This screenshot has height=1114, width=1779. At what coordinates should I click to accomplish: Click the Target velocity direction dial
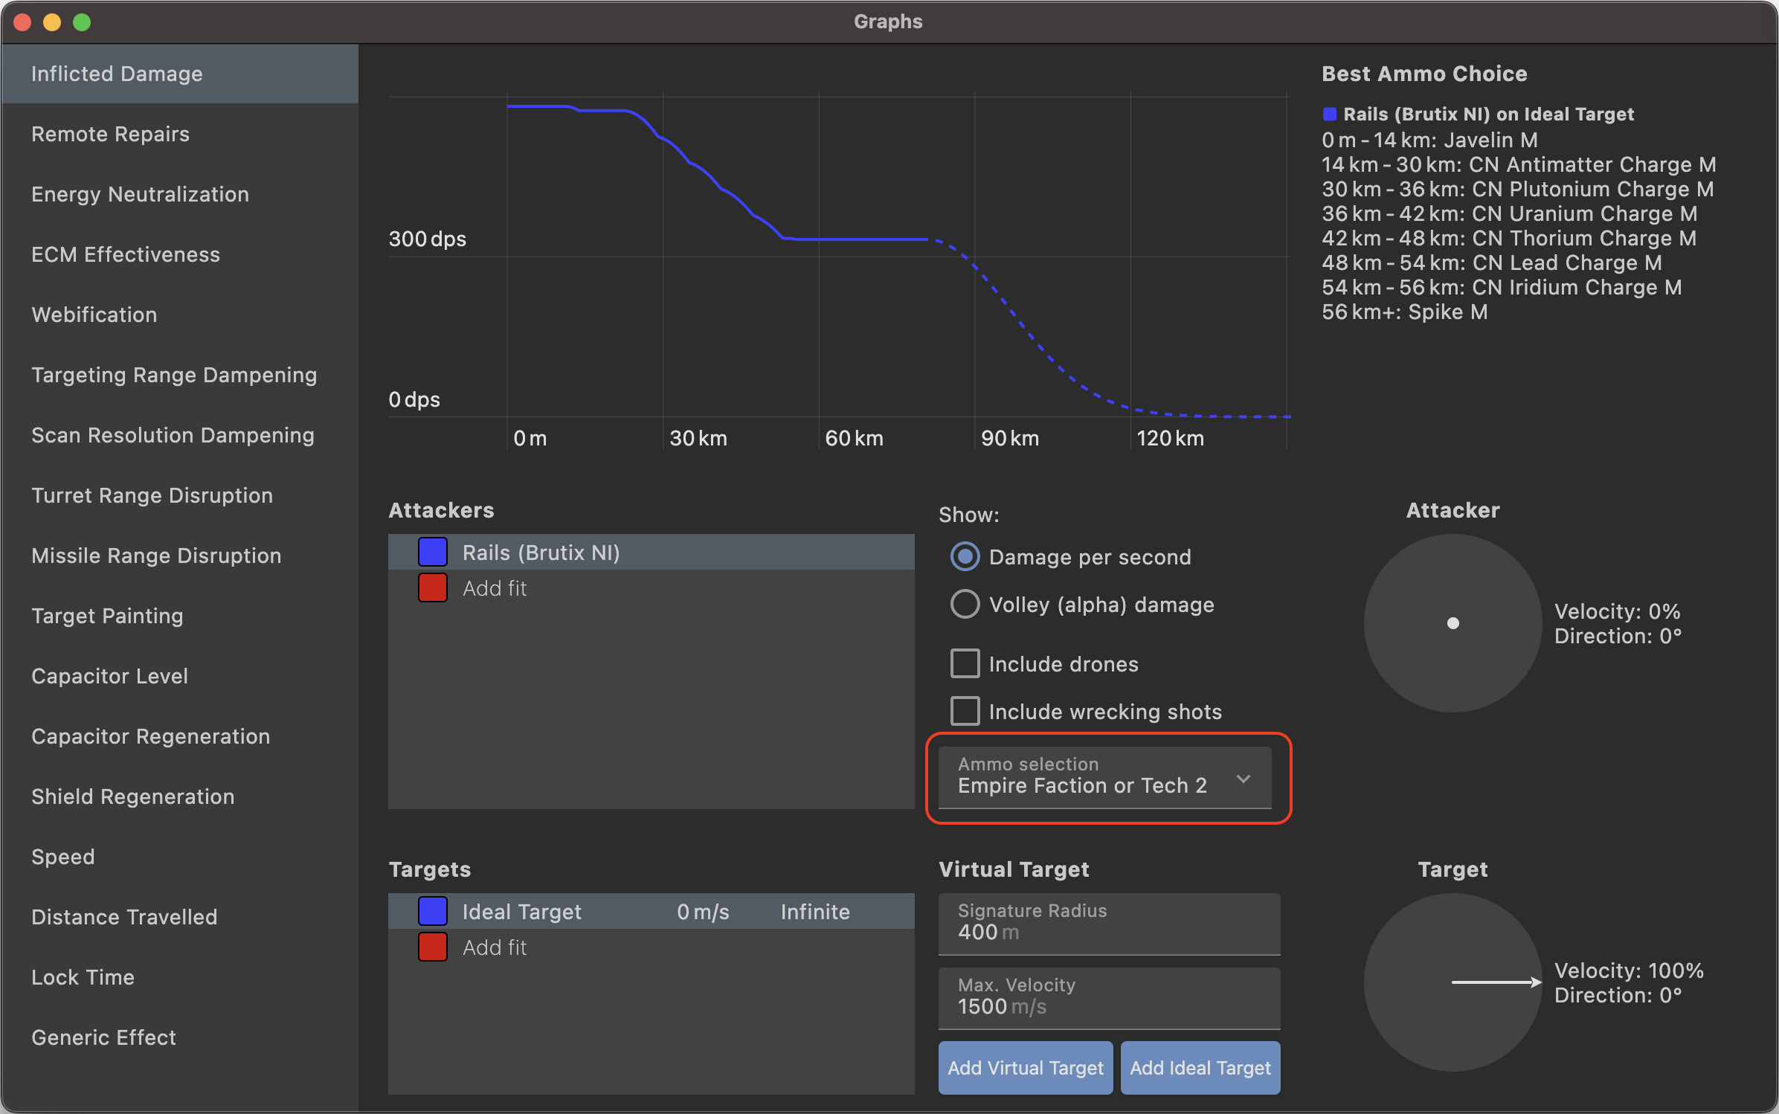pyautogui.click(x=1452, y=982)
